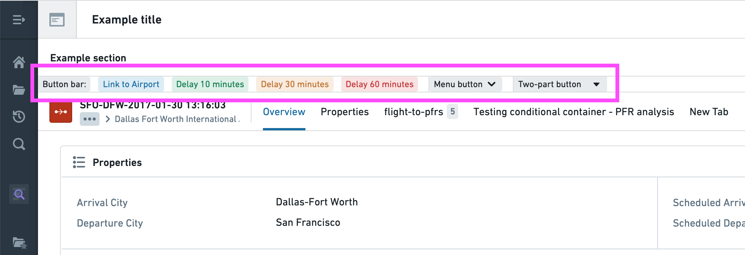745x255 pixels.
Task: Click the Properties list icon
Action: click(x=79, y=162)
